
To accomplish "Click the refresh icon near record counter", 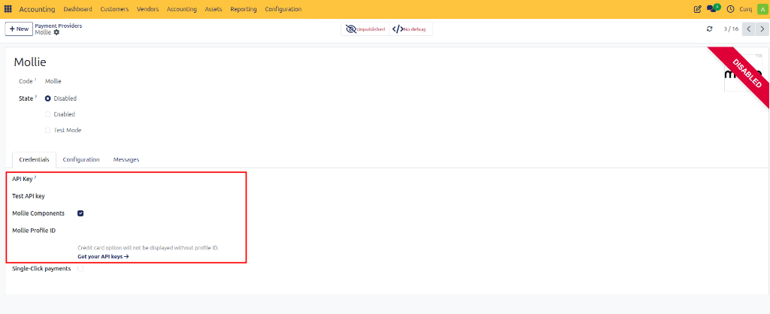I will pos(709,29).
